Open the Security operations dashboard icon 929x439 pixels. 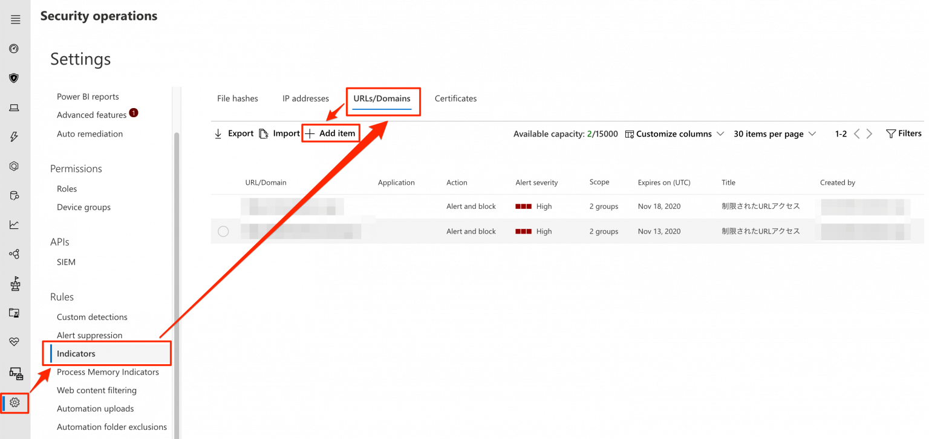(13, 48)
